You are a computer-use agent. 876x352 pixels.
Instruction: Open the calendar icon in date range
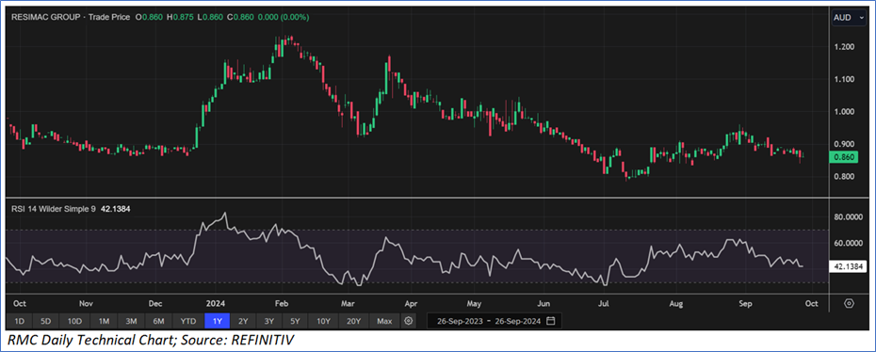[x=550, y=321]
